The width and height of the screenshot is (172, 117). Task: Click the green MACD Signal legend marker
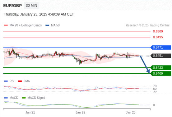(x=24, y=98)
